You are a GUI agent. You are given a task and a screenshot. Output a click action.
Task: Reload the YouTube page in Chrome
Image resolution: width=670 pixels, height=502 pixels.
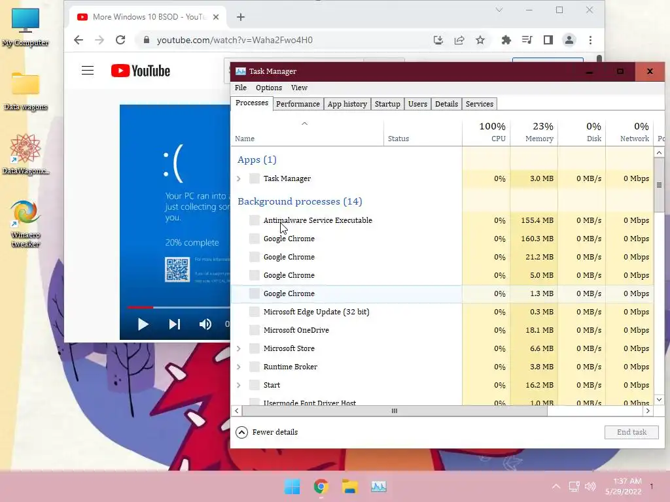(120, 40)
